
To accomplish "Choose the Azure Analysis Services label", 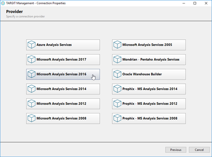I will point(54,45).
